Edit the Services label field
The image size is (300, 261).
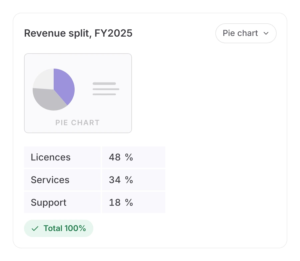pyautogui.click(x=62, y=180)
